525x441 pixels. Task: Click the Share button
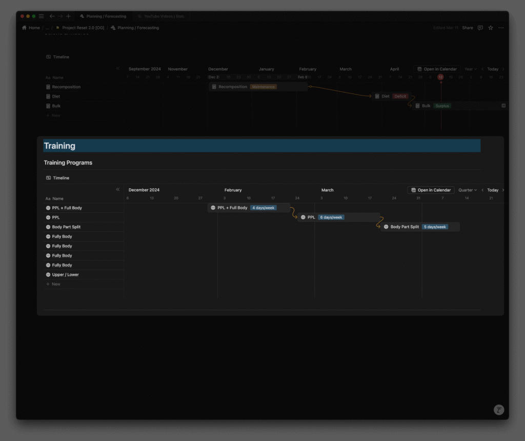click(468, 28)
